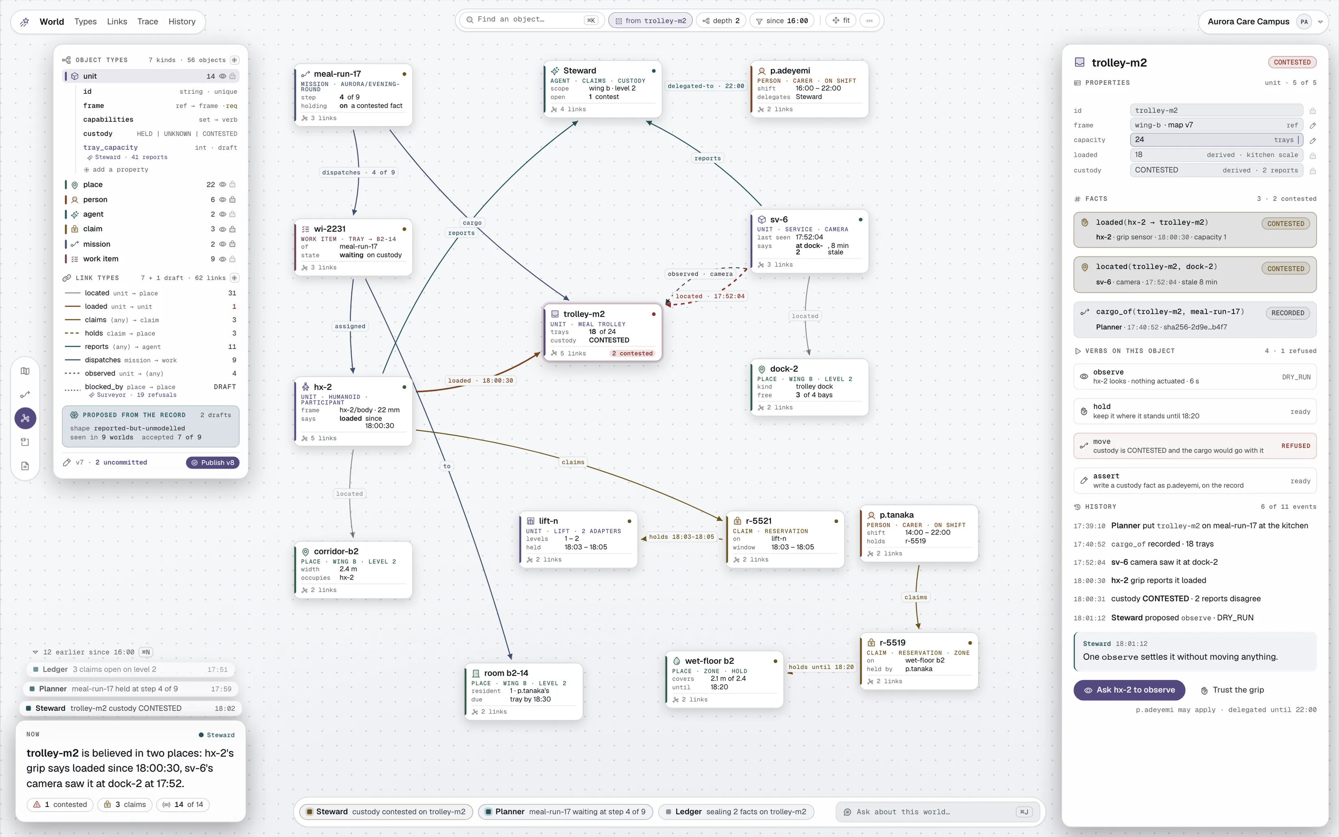Open the trolley-m2 node card on the canvas
The image size is (1339, 837).
603,332
